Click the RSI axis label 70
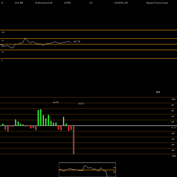This screenshot has height=177, width=177. click(x=2, y=41)
